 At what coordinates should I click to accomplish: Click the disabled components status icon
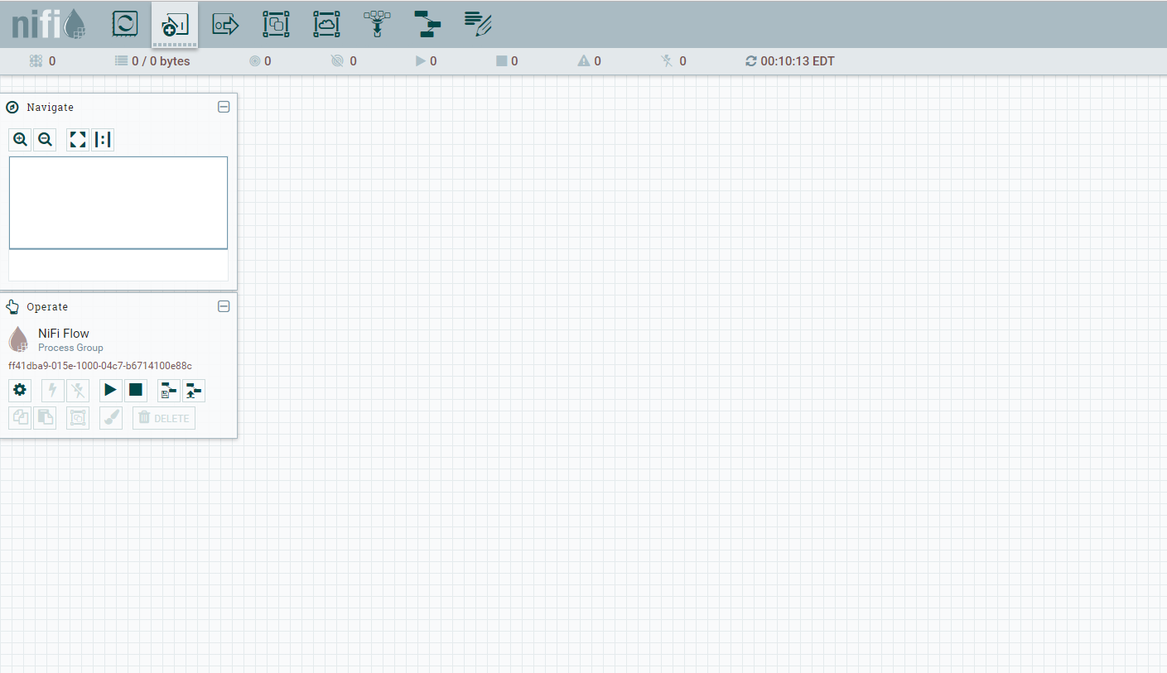click(x=668, y=61)
